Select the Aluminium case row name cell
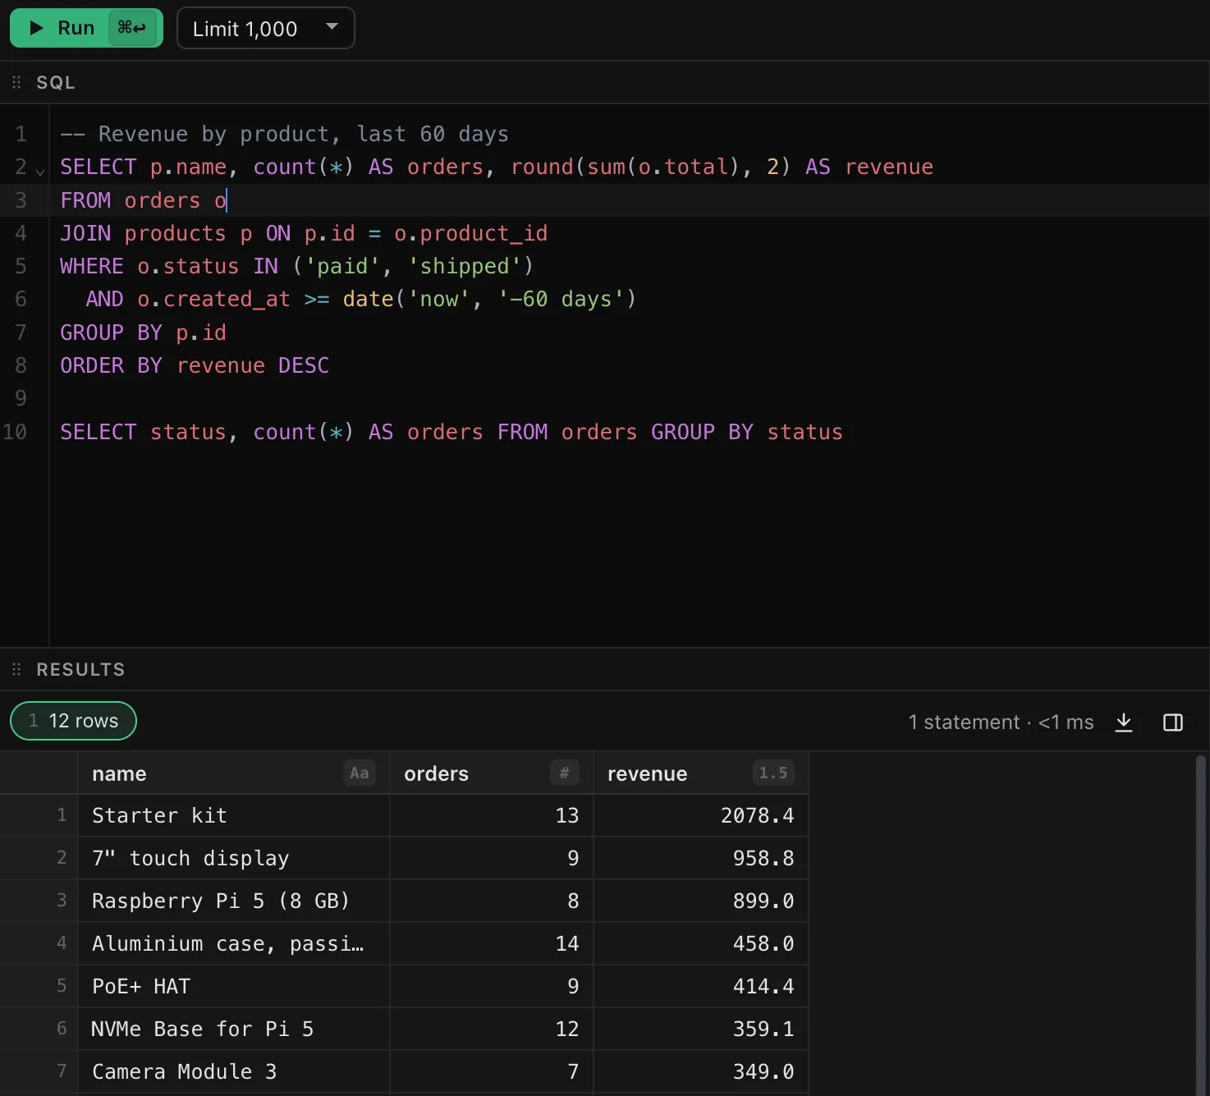The width and height of the screenshot is (1210, 1096). pyautogui.click(x=234, y=943)
